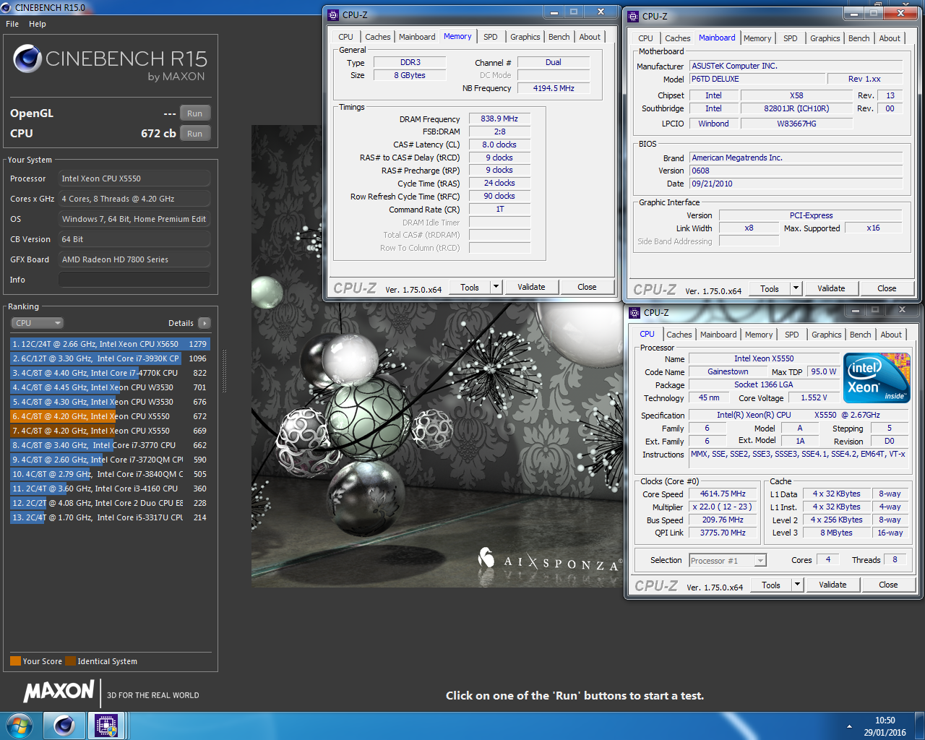Click Validate in Memory window

point(531,287)
